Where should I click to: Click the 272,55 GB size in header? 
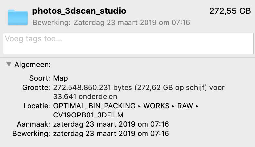point(230,11)
